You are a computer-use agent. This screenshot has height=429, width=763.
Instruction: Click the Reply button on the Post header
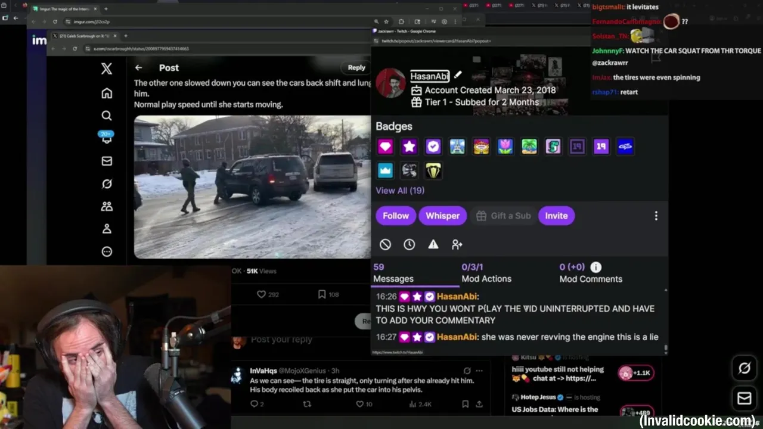point(356,68)
